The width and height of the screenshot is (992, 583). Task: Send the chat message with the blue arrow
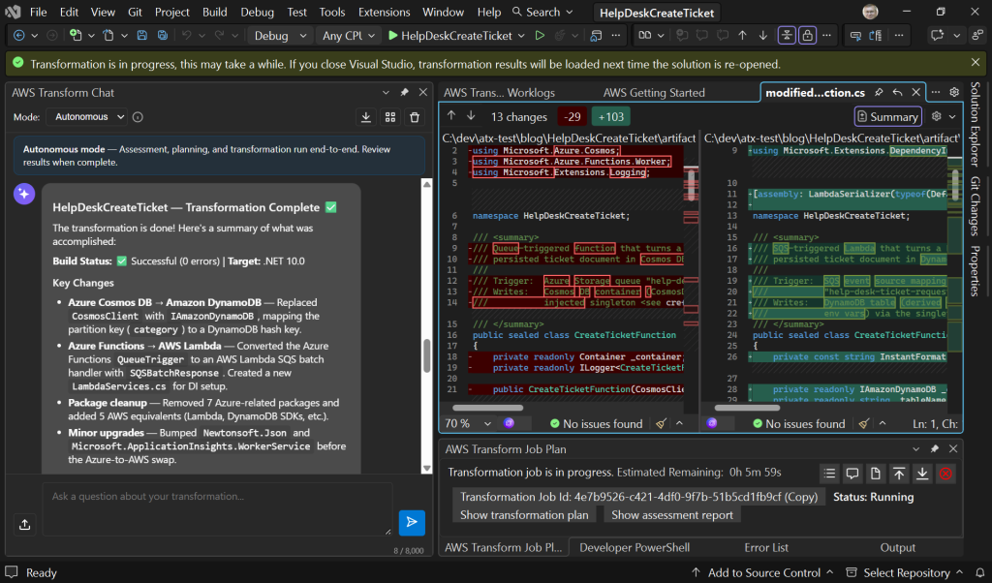[412, 522]
